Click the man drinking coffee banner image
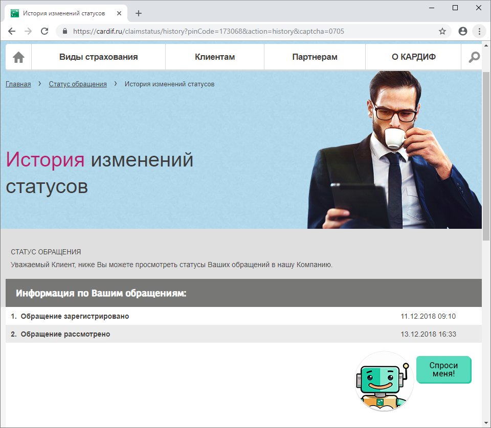This screenshot has width=491, height=428. click(394, 150)
